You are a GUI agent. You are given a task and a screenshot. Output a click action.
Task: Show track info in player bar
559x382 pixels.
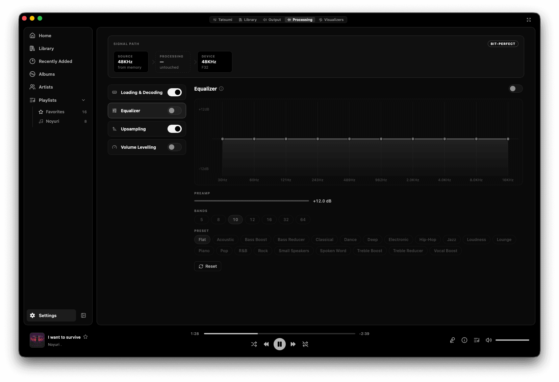tap(464, 340)
